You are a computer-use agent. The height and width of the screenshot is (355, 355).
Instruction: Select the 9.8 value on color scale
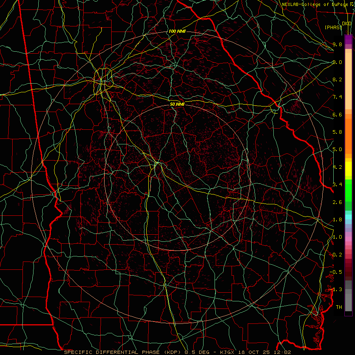(x=337, y=44)
